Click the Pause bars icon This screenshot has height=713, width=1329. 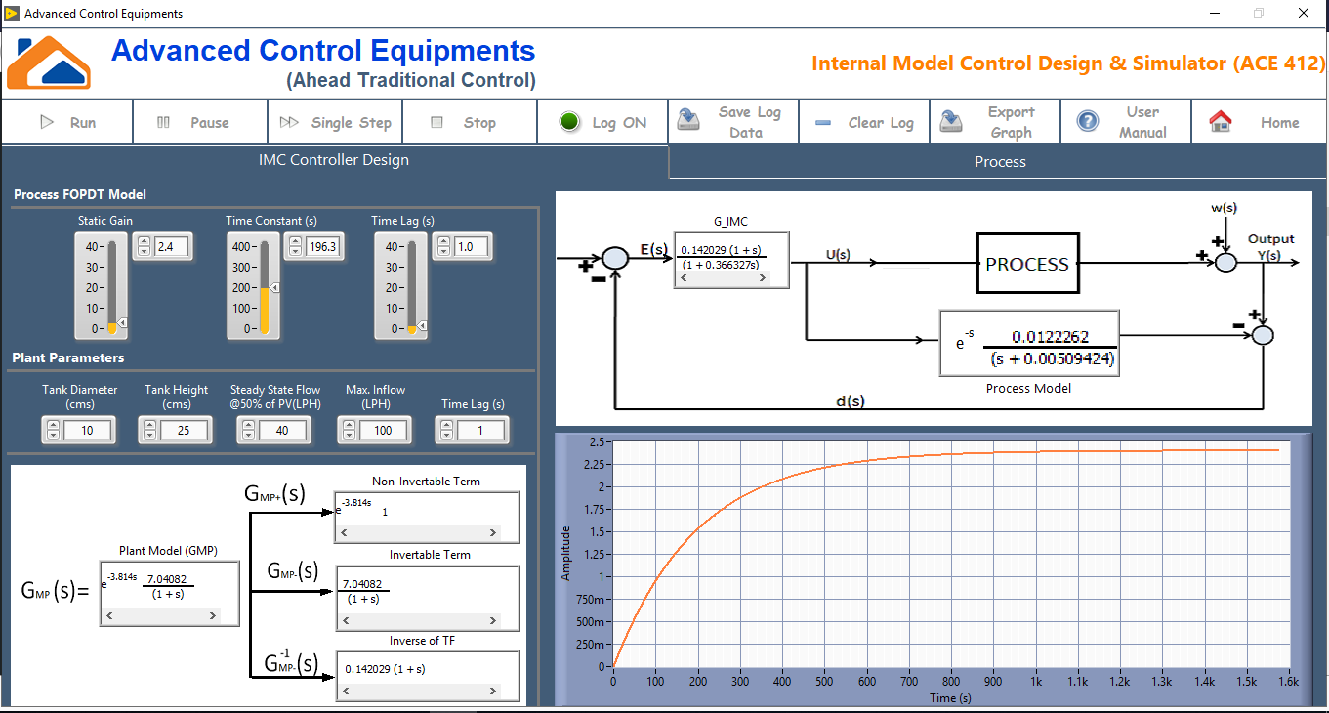coord(164,123)
